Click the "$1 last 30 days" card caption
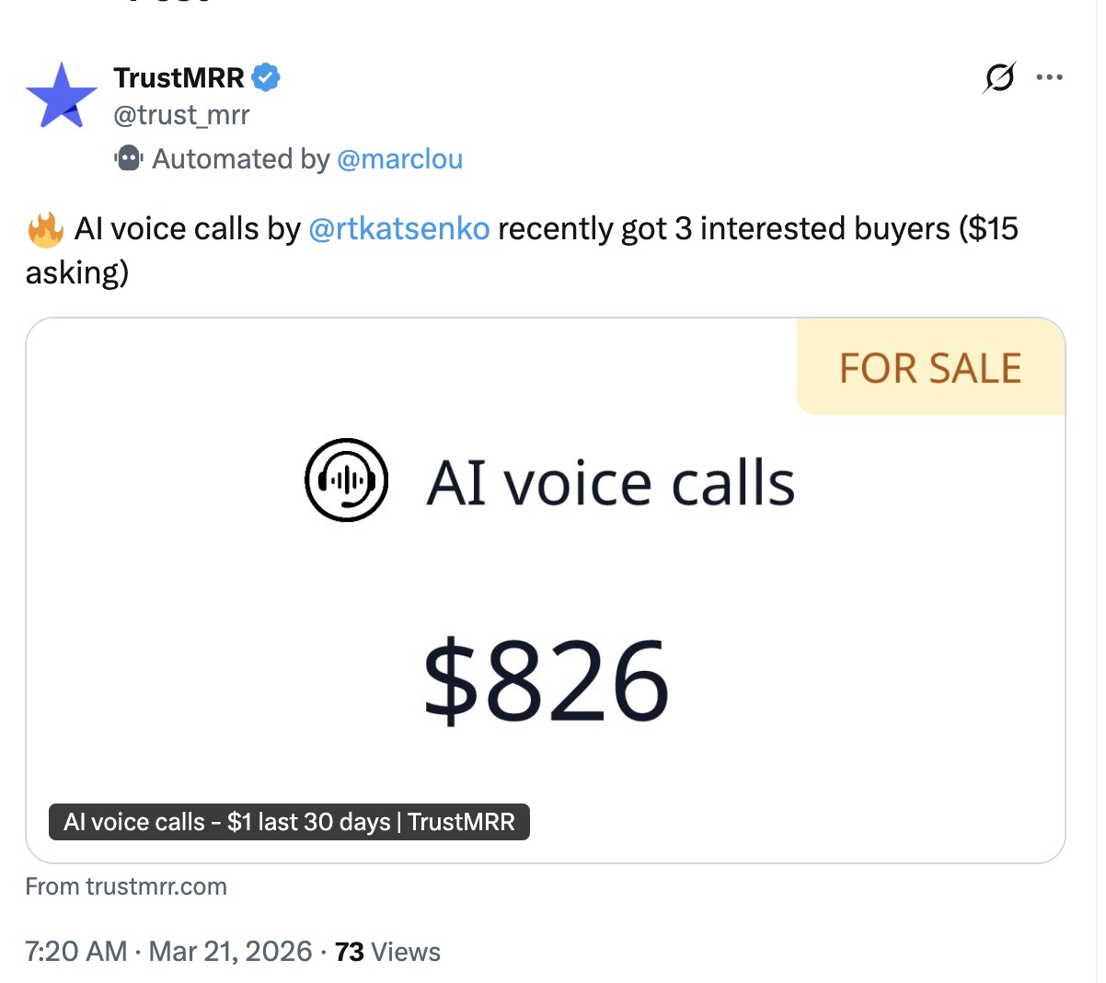The width and height of the screenshot is (1106, 983). click(289, 821)
